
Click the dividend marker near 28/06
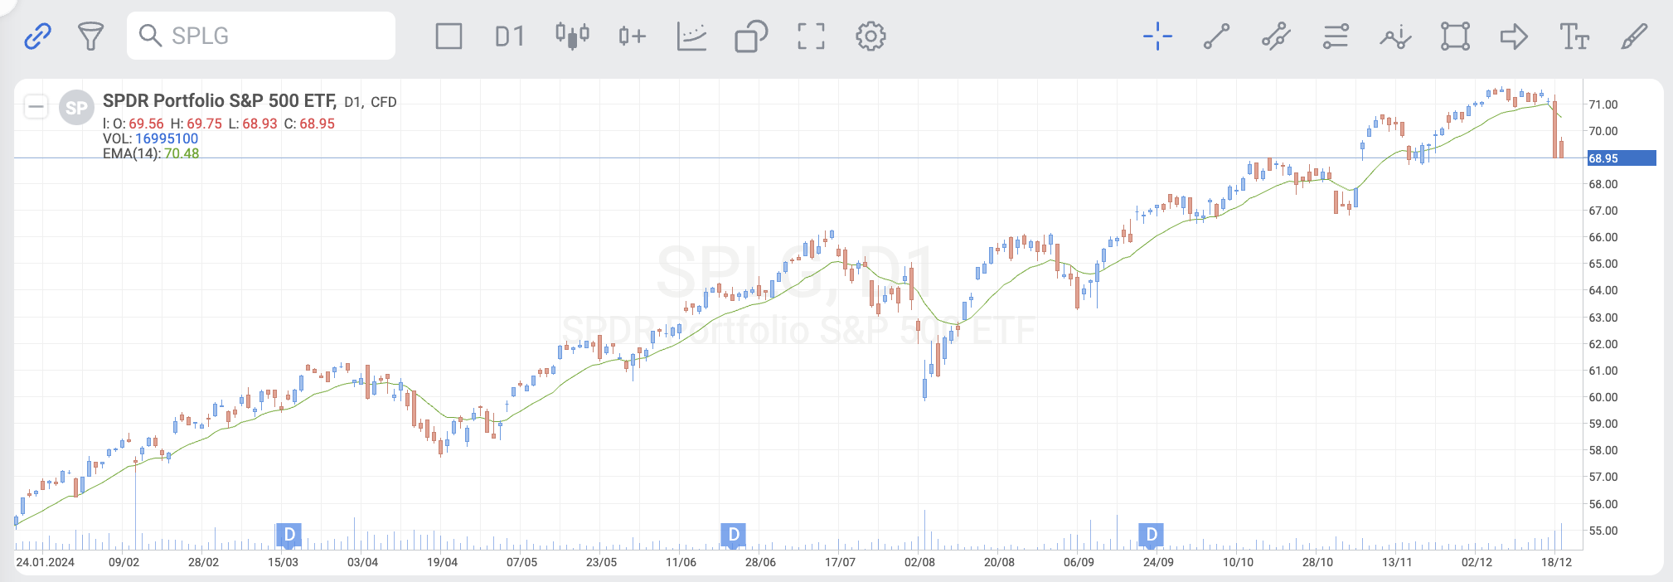tap(733, 535)
